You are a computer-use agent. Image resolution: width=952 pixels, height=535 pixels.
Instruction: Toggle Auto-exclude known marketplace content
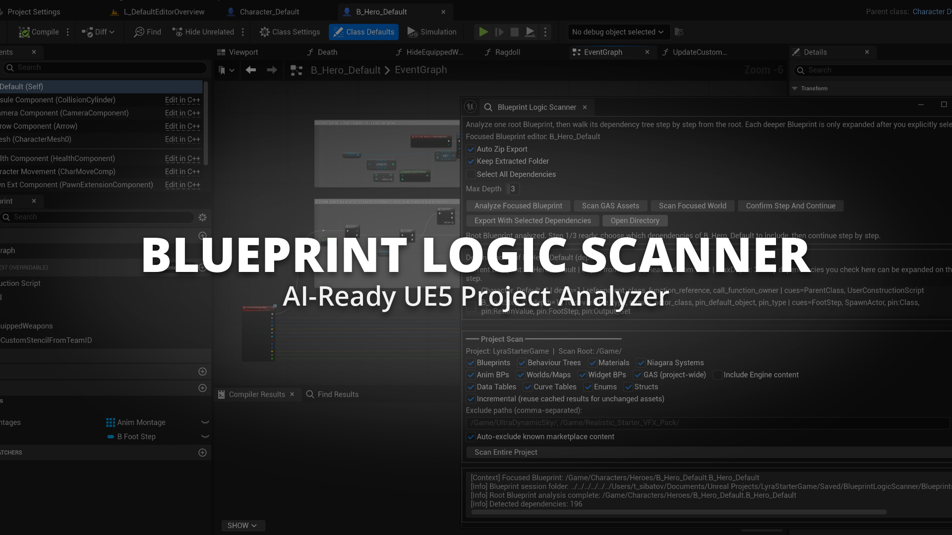tap(471, 437)
